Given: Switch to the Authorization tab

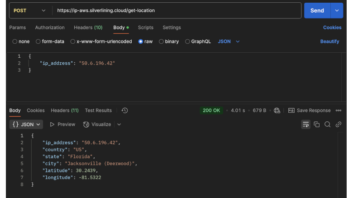Looking at the screenshot, I should (50, 28).
